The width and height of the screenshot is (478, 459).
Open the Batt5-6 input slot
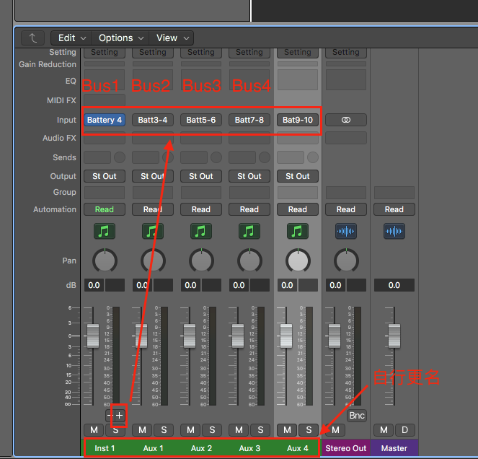click(x=201, y=120)
